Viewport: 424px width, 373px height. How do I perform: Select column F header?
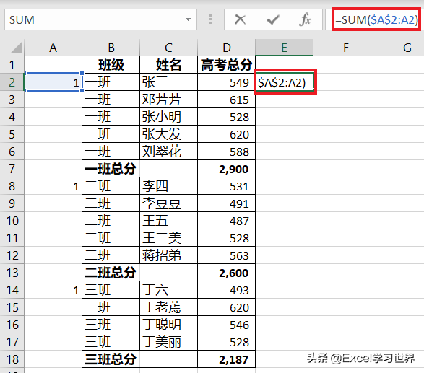pos(345,48)
